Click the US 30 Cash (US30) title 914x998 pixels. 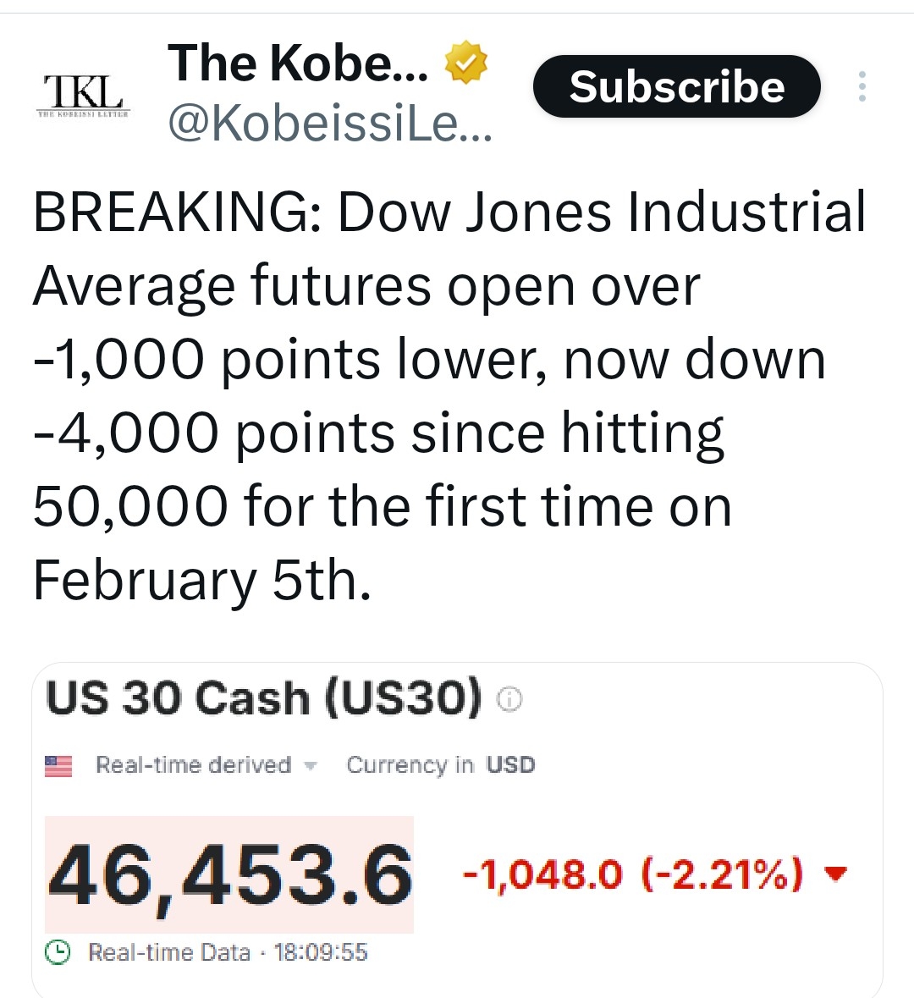[263, 699]
